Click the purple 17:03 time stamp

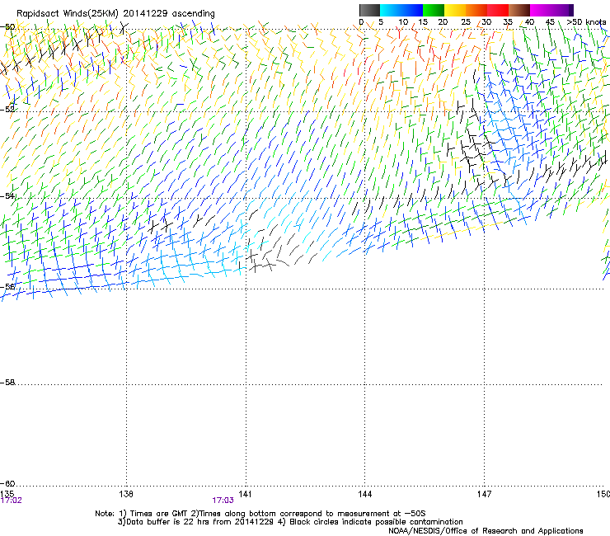(223, 501)
